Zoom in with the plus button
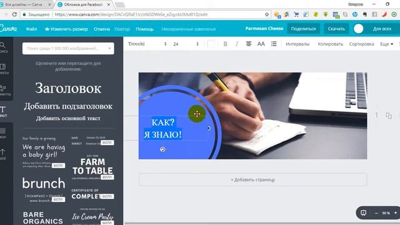The height and width of the screenshot is (225, 400). 396,213
